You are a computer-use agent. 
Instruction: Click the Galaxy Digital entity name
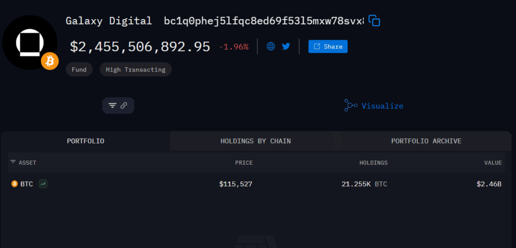[109, 21]
